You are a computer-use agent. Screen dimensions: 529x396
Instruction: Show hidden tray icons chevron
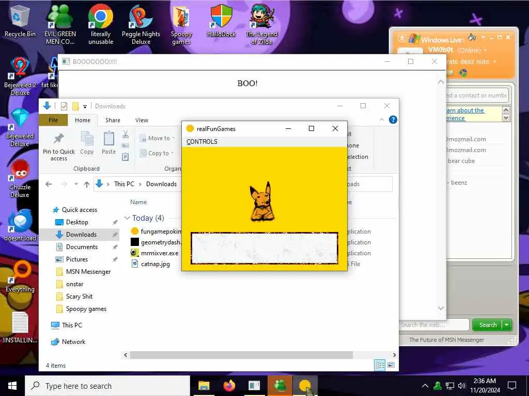(x=425, y=386)
